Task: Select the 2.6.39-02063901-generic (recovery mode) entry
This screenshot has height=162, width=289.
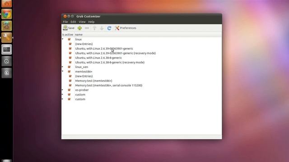Action: click(116, 53)
